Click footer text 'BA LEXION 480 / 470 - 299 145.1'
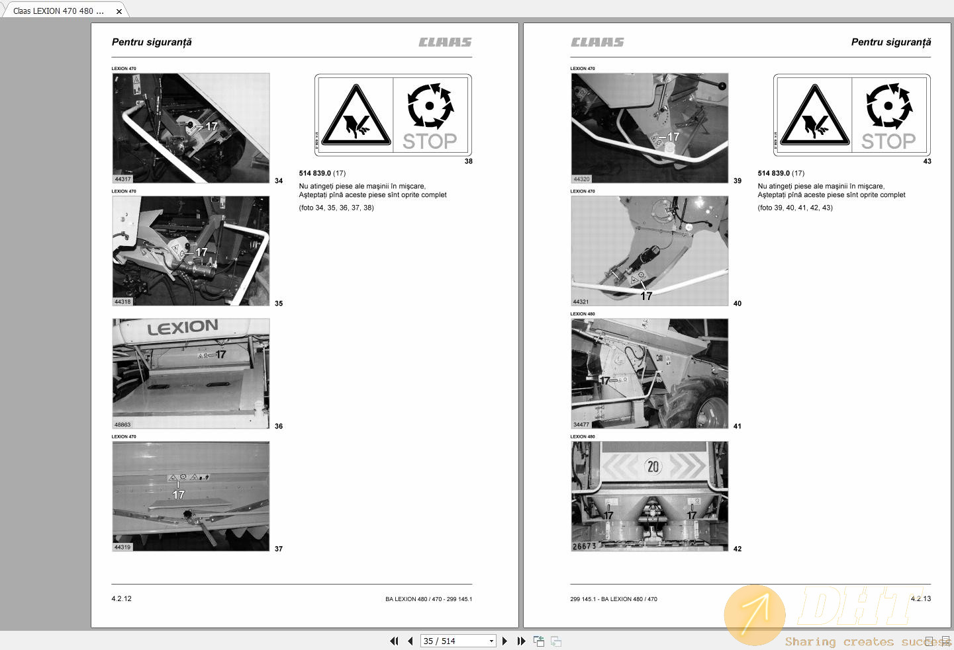 [x=429, y=599]
